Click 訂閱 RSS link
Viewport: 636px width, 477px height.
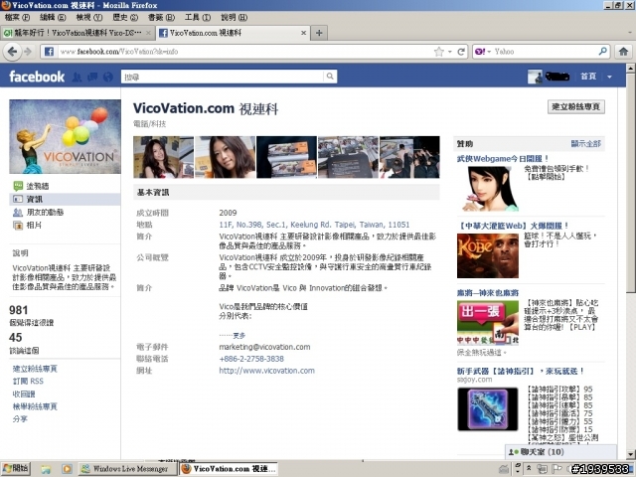(28, 382)
